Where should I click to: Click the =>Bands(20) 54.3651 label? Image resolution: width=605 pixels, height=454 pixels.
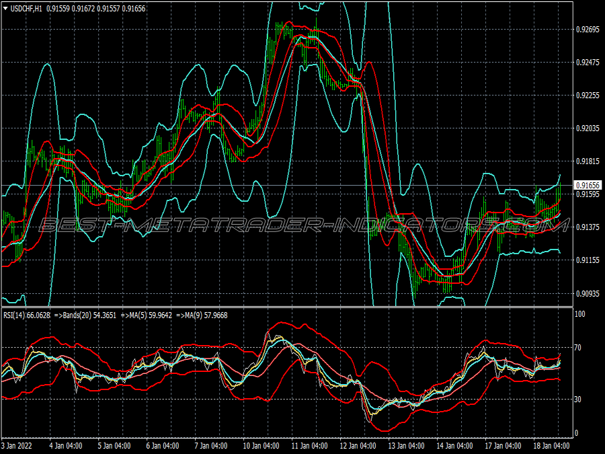click(x=85, y=315)
